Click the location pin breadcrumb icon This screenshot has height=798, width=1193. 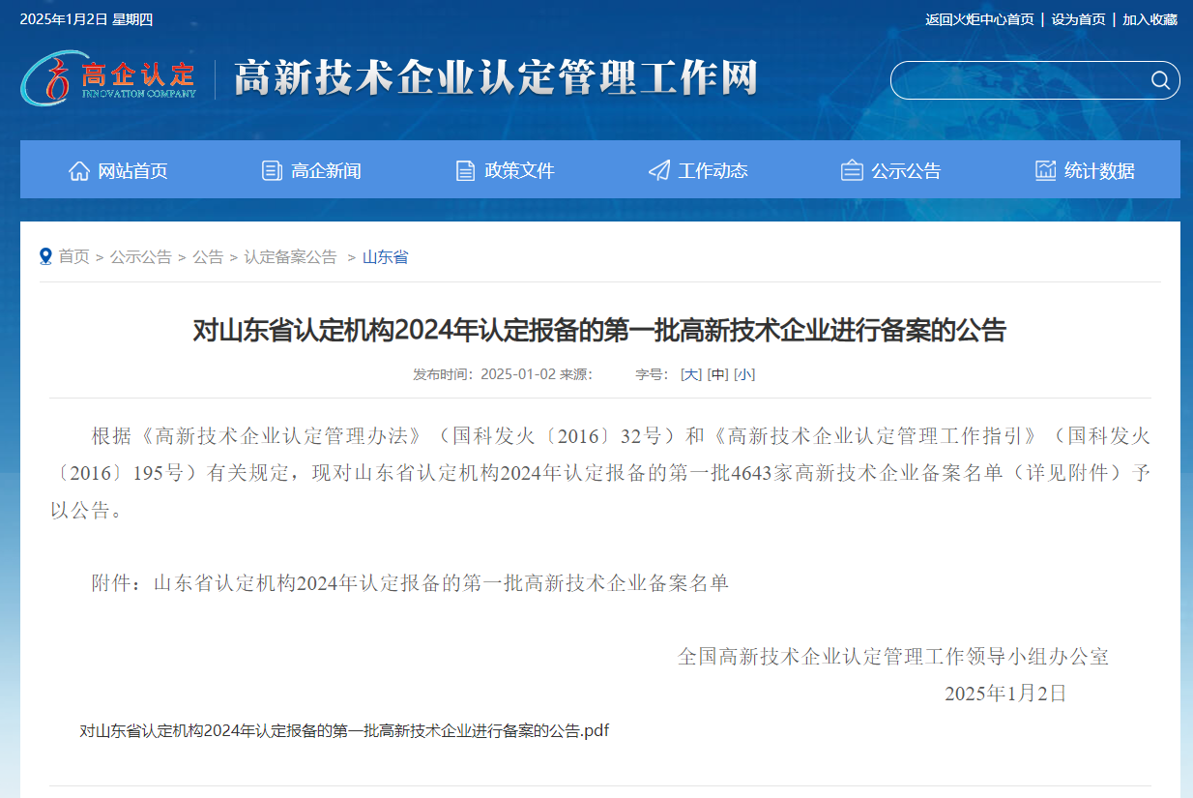(x=45, y=256)
